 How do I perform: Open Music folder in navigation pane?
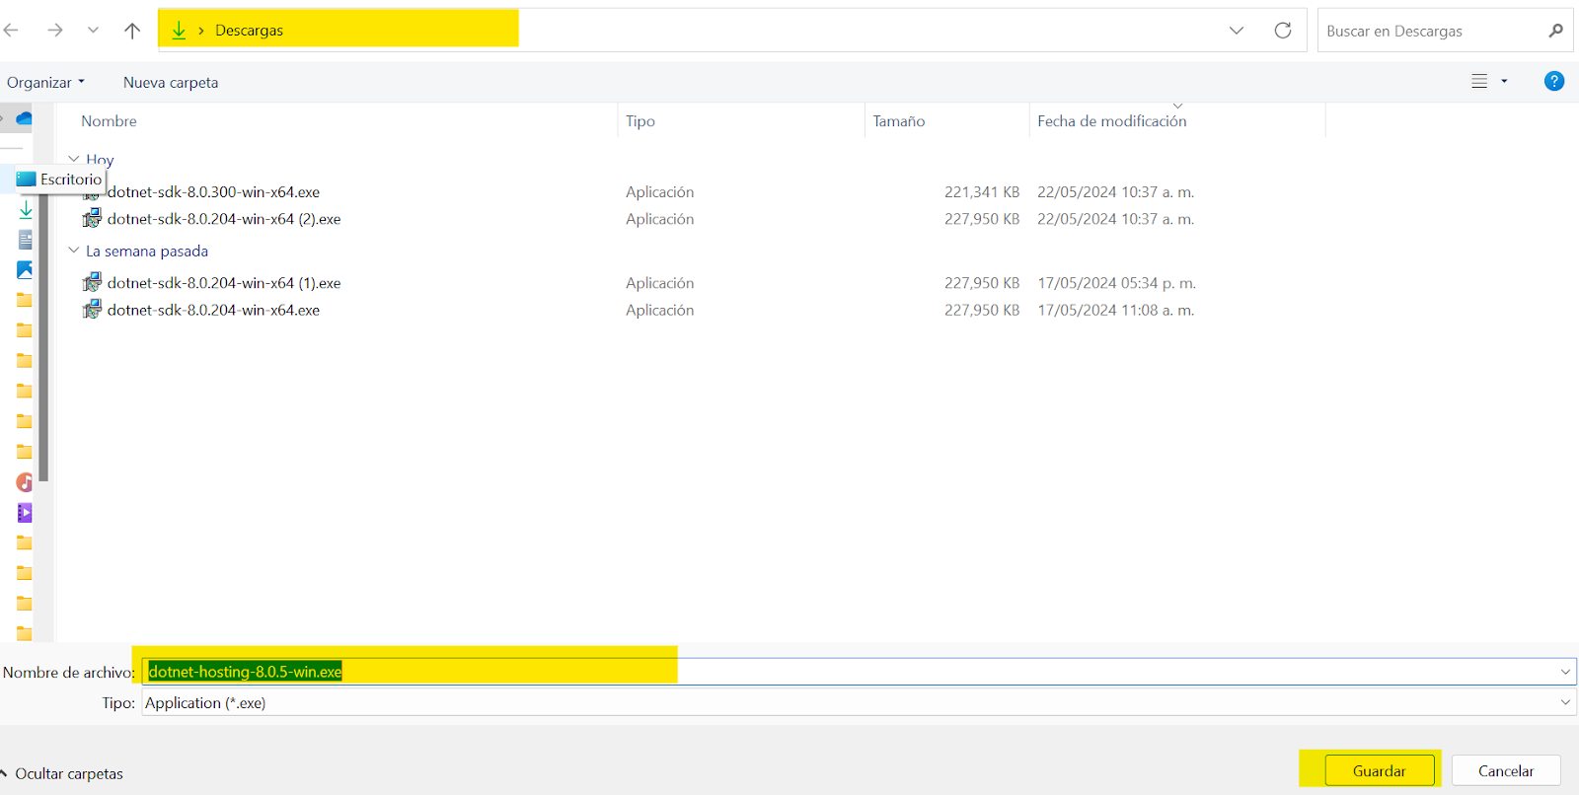[x=25, y=482]
